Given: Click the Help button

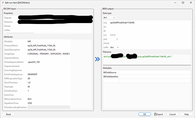Looking at the screenshot, I should point(187,114).
